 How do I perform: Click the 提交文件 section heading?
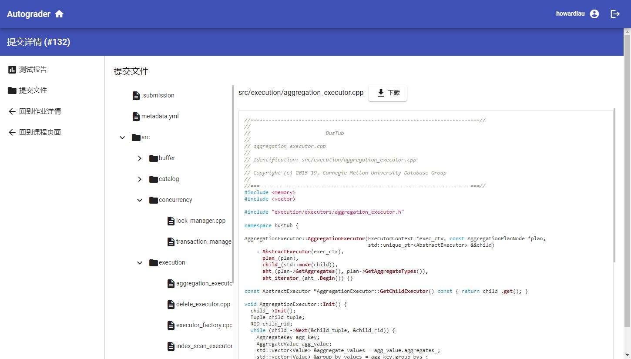click(x=131, y=71)
